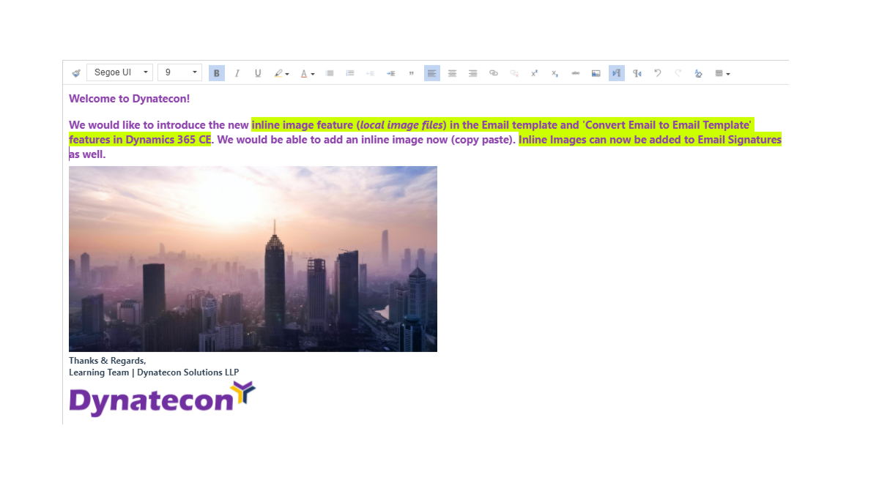Open the text highlight color menu
The height and width of the screenshot is (494, 879).
coord(279,72)
